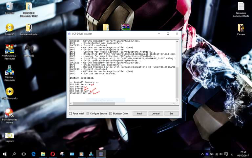Click the log's vertical scrollbar down arrow
Screen dimensions: 252x158
[x=177, y=100]
